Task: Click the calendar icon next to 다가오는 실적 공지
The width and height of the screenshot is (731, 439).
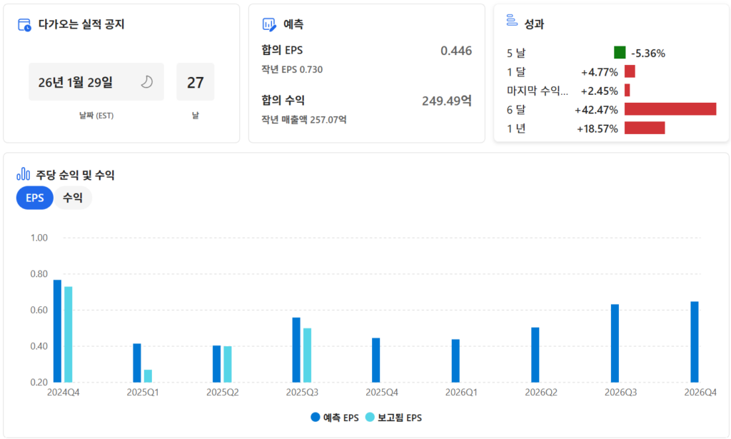Action: pos(22,24)
